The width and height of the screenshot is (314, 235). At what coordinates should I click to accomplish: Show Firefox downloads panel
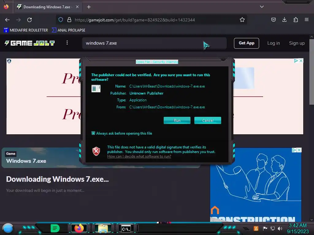pos(284,20)
